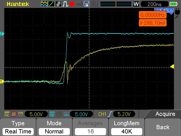Click CH2 5.00V scale readout

(81, 114)
